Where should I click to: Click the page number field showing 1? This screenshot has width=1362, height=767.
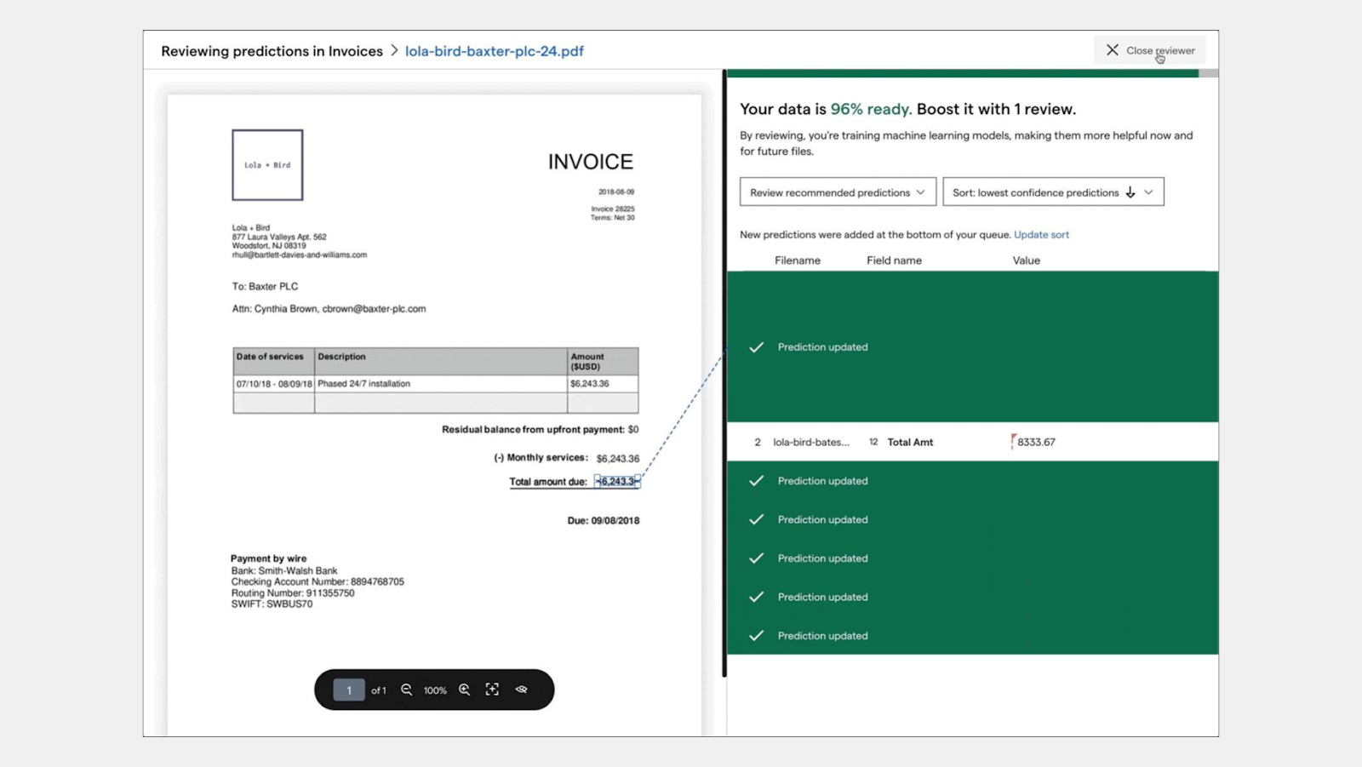click(x=349, y=690)
